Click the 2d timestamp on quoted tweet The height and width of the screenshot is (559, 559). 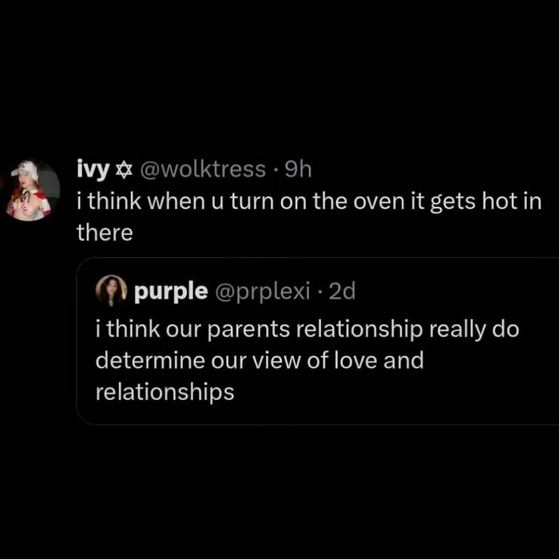click(341, 291)
